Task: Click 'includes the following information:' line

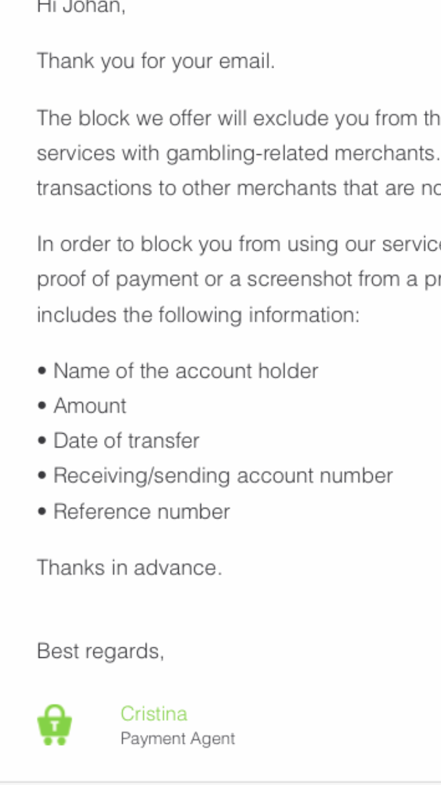Action: [x=198, y=315]
